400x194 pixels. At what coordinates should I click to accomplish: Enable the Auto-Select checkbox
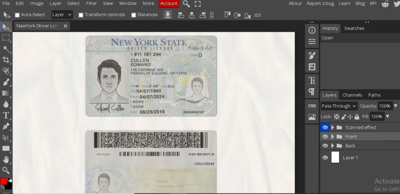(17, 15)
